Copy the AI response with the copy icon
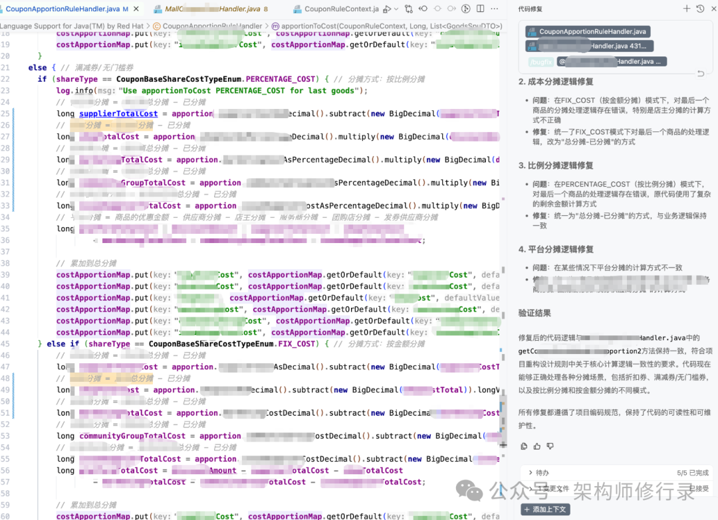718x520 pixels. point(524,446)
